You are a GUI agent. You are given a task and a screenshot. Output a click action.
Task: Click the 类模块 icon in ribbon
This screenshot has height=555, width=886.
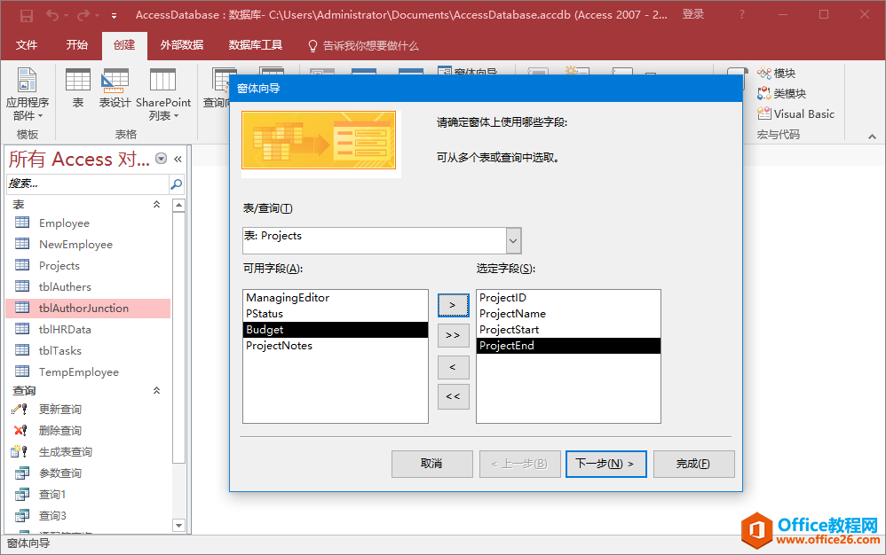tap(781, 94)
